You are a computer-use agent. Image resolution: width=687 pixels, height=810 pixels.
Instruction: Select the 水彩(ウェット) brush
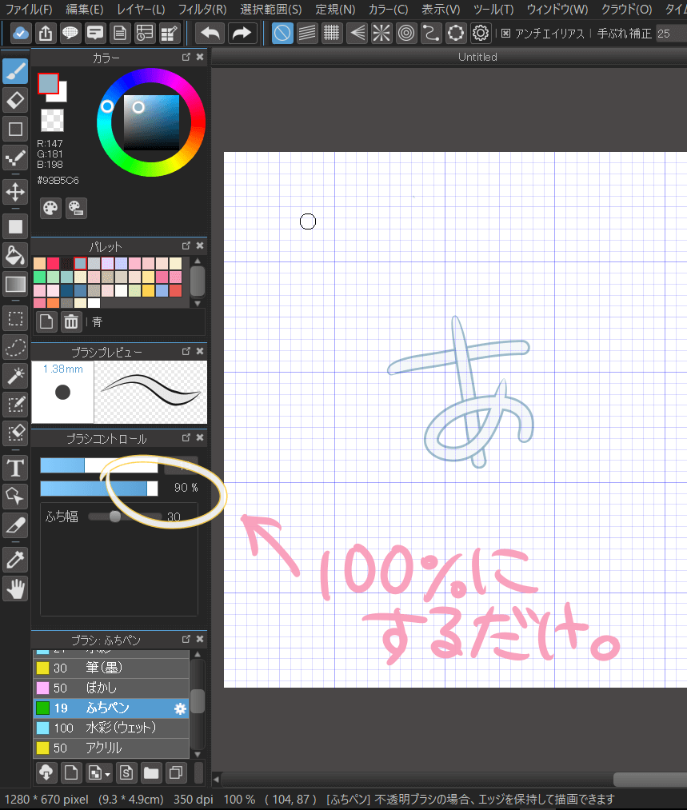tap(111, 728)
